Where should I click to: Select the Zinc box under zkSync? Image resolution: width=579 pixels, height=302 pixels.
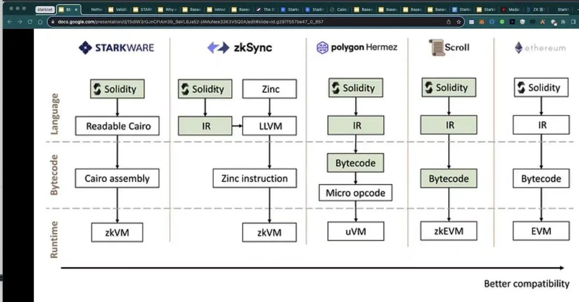coord(270,89)
